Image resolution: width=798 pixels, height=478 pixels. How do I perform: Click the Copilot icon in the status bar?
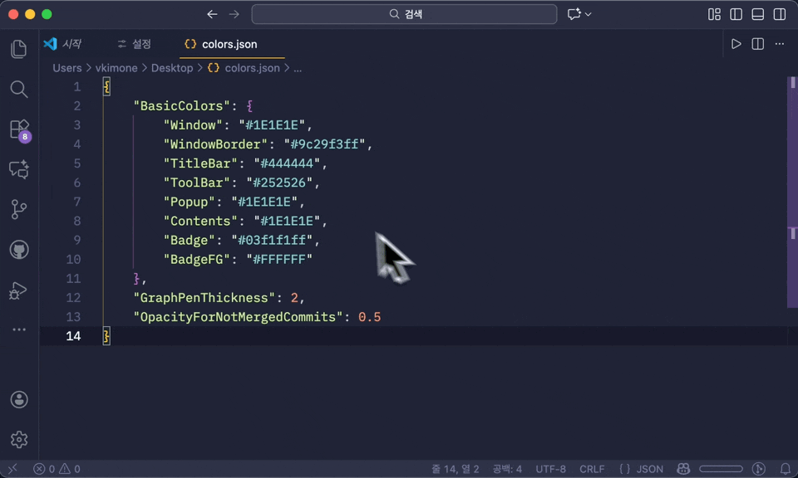(683, 468)
